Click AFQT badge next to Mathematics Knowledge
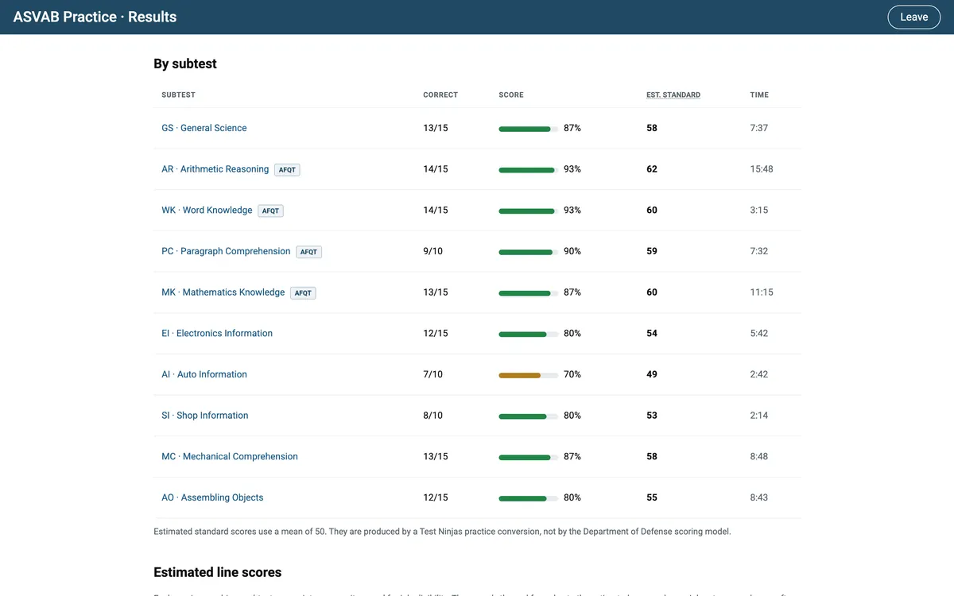The width and height of the screenshot is (954, 596). (303, 293)
